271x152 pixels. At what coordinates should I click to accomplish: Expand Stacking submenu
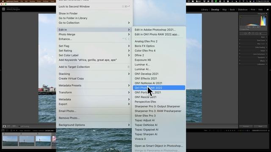[x=94, y=74]
